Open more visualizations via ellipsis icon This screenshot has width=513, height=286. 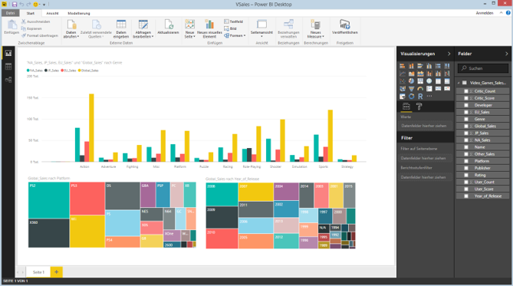click(429, 96)
